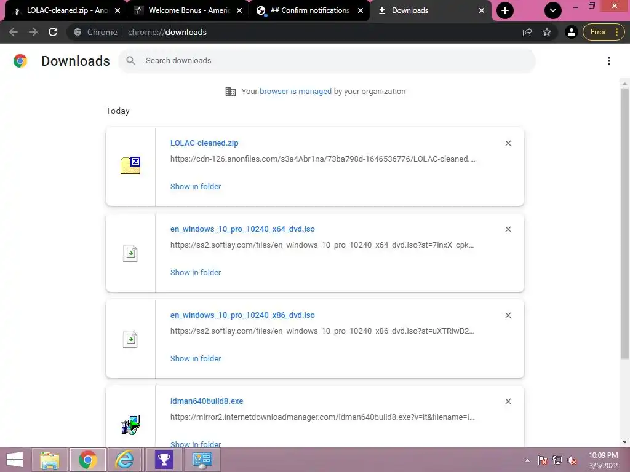This screenshot has height=472, width=630.
Task: Show x64 iso in folder
Action: pyautogui.click(x=196, y=272)
